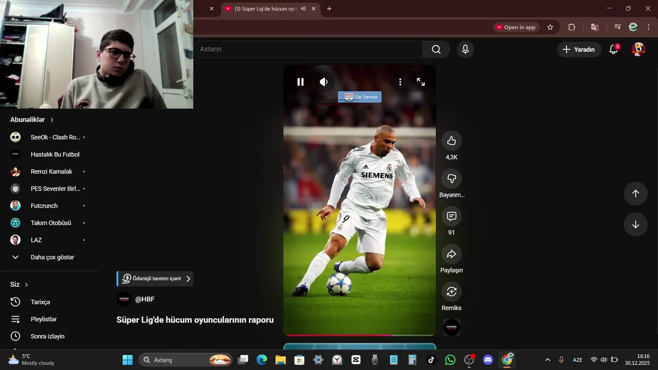The width and height of the screenshot is (658, 370).
Task: Dislike the Short (Bəyənm... button)
Action: (x=451, y=178)
